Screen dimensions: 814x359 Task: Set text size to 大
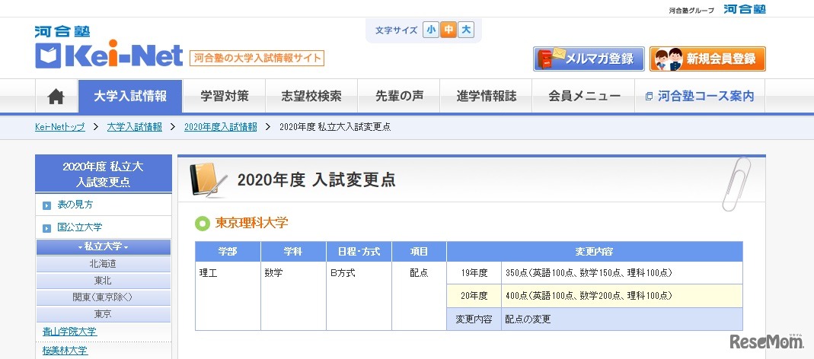(466, 30)
